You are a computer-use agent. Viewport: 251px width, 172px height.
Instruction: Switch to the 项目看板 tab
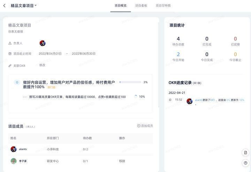point(141,6)
